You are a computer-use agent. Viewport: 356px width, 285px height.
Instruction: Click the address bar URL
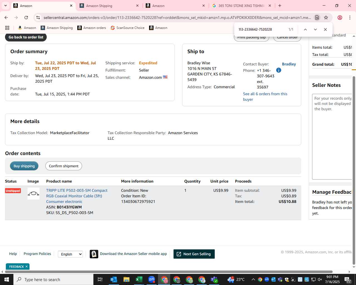click(x=177, y=18)
